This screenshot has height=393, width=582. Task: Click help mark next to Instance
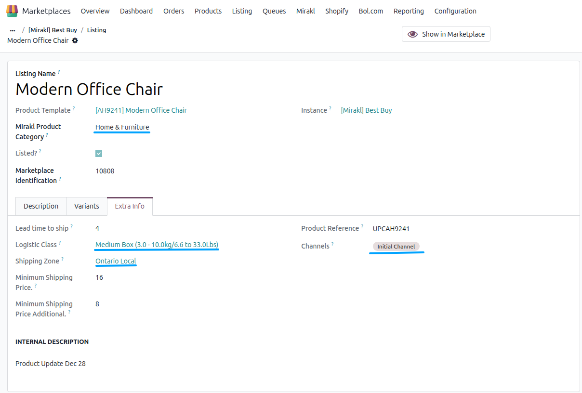point(330,108)
